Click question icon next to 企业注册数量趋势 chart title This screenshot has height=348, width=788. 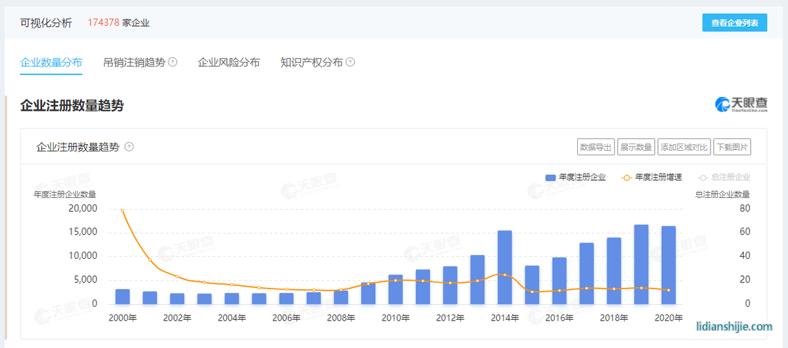129,147
